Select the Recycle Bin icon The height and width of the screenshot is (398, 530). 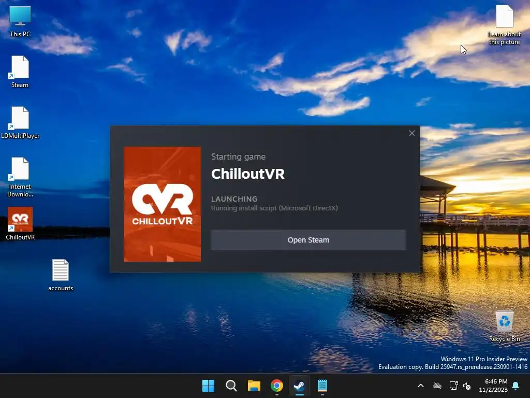[504, 326]
